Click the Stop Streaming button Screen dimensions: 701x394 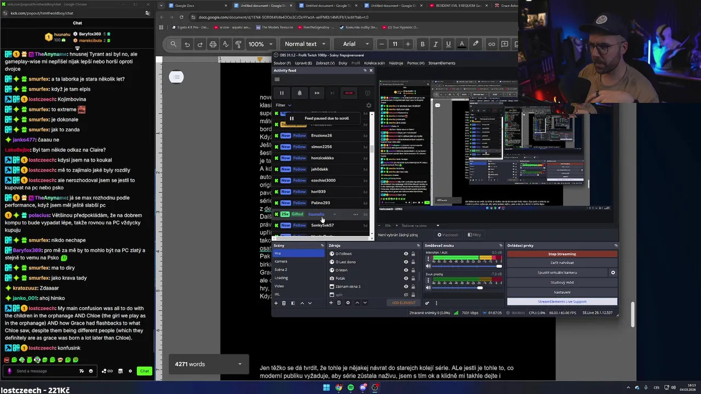562,254
